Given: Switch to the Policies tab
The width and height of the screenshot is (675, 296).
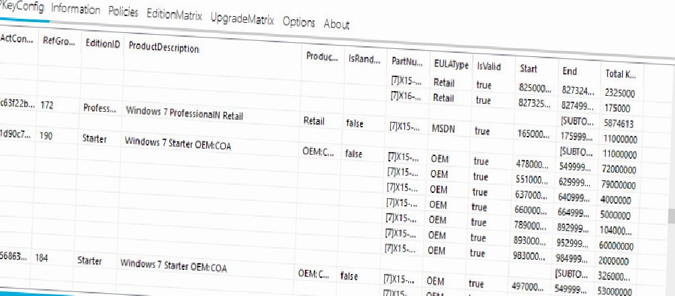Looking at the screenshot, I should (123, 12).
